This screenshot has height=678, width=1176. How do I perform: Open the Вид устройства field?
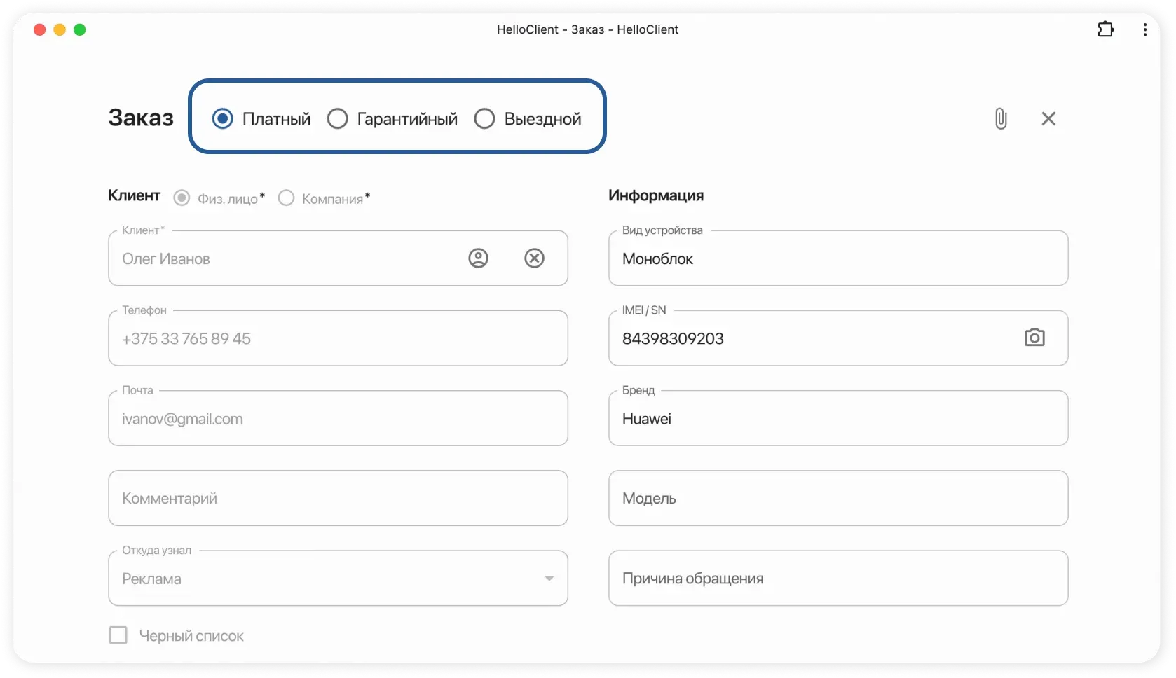pyautogui.click(x=837, y=258)
